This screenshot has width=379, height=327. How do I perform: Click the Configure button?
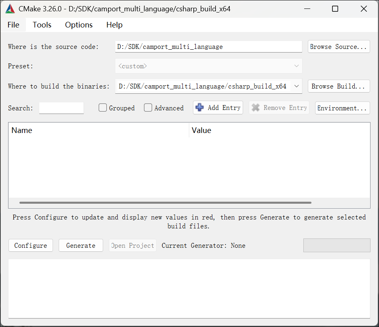31,245
